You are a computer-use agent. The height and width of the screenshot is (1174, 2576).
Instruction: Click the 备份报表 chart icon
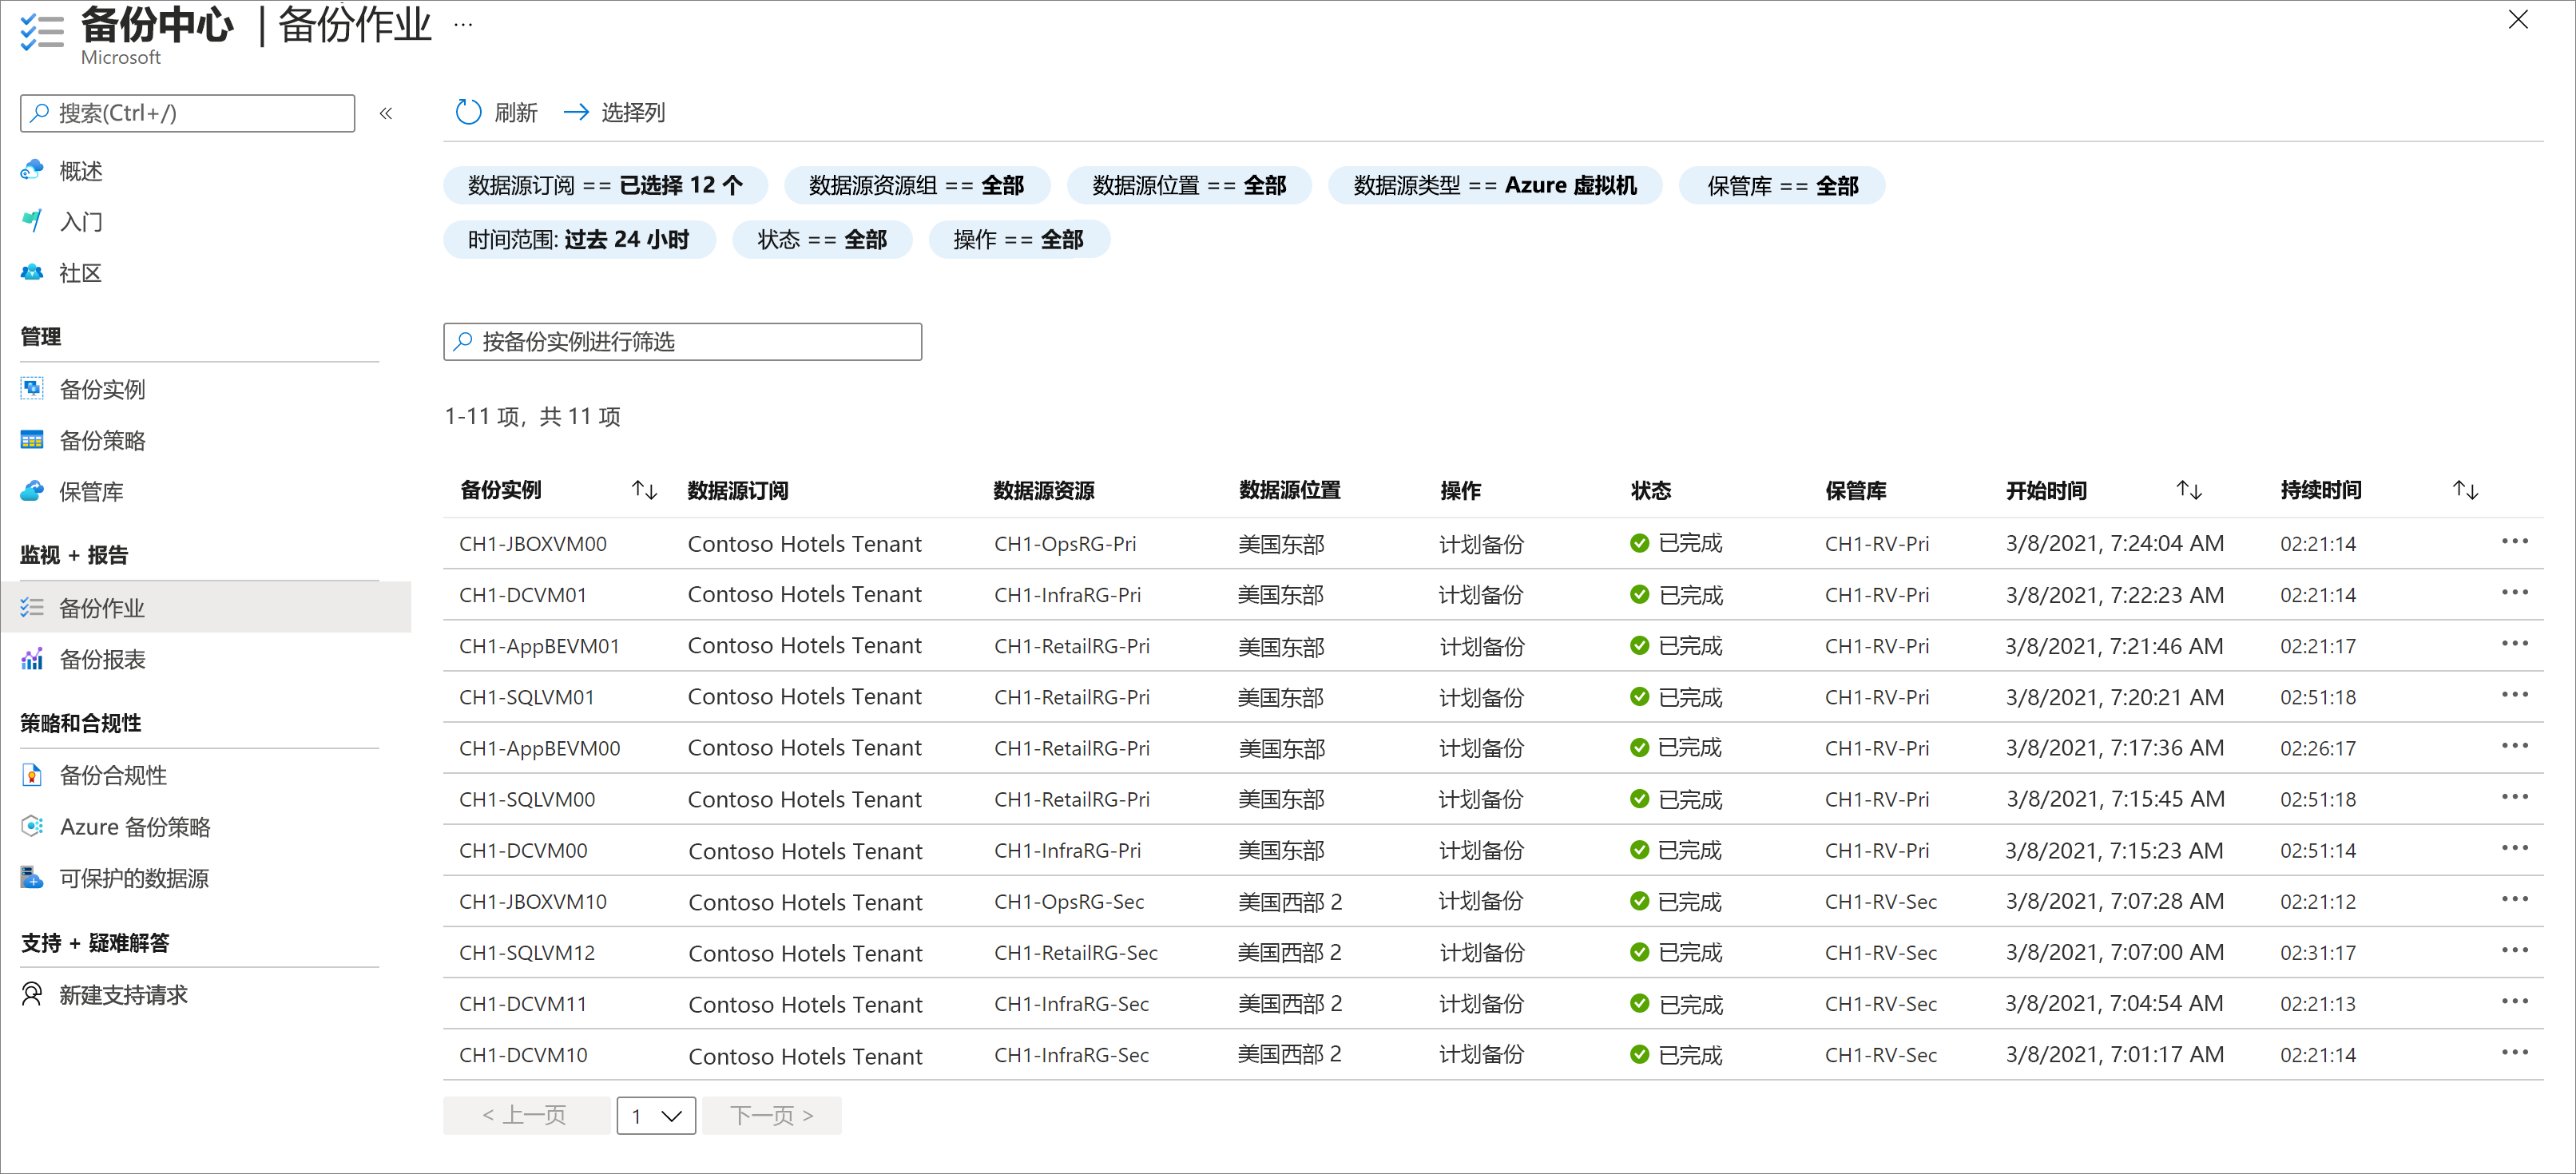(32, 659)
